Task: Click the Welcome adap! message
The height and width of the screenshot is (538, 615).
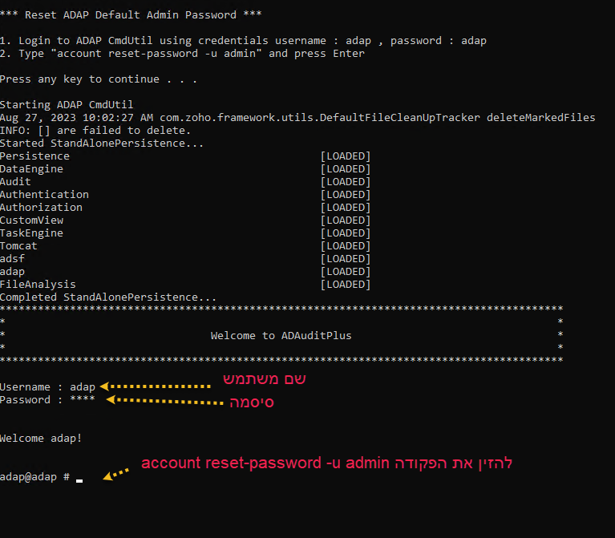Action: tap(41, 438)
